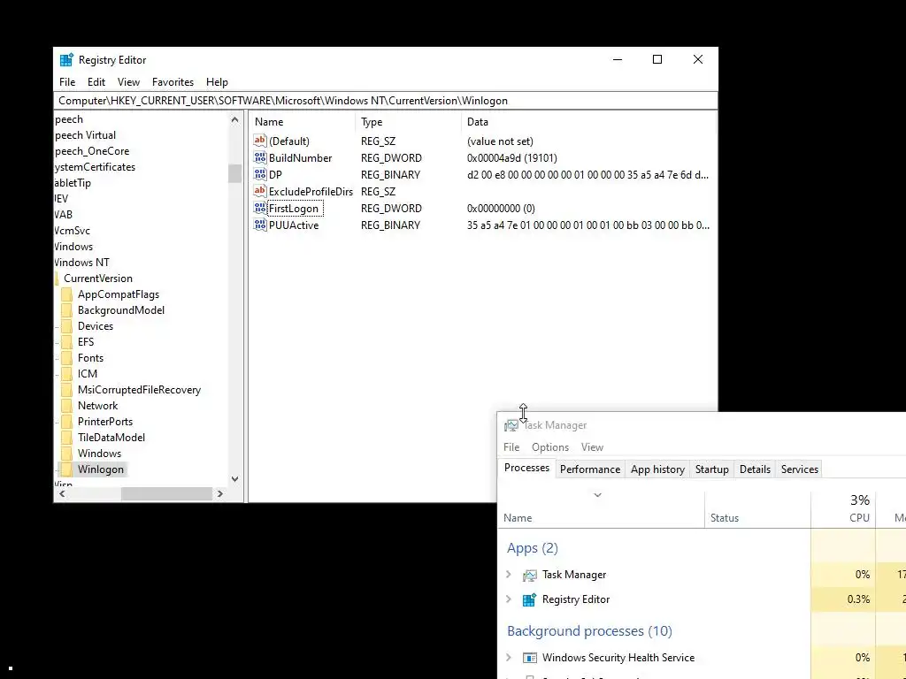This screenshot has height=679, width=906.
Task: Expand the Task Manager process row
Action: (509, 575)
